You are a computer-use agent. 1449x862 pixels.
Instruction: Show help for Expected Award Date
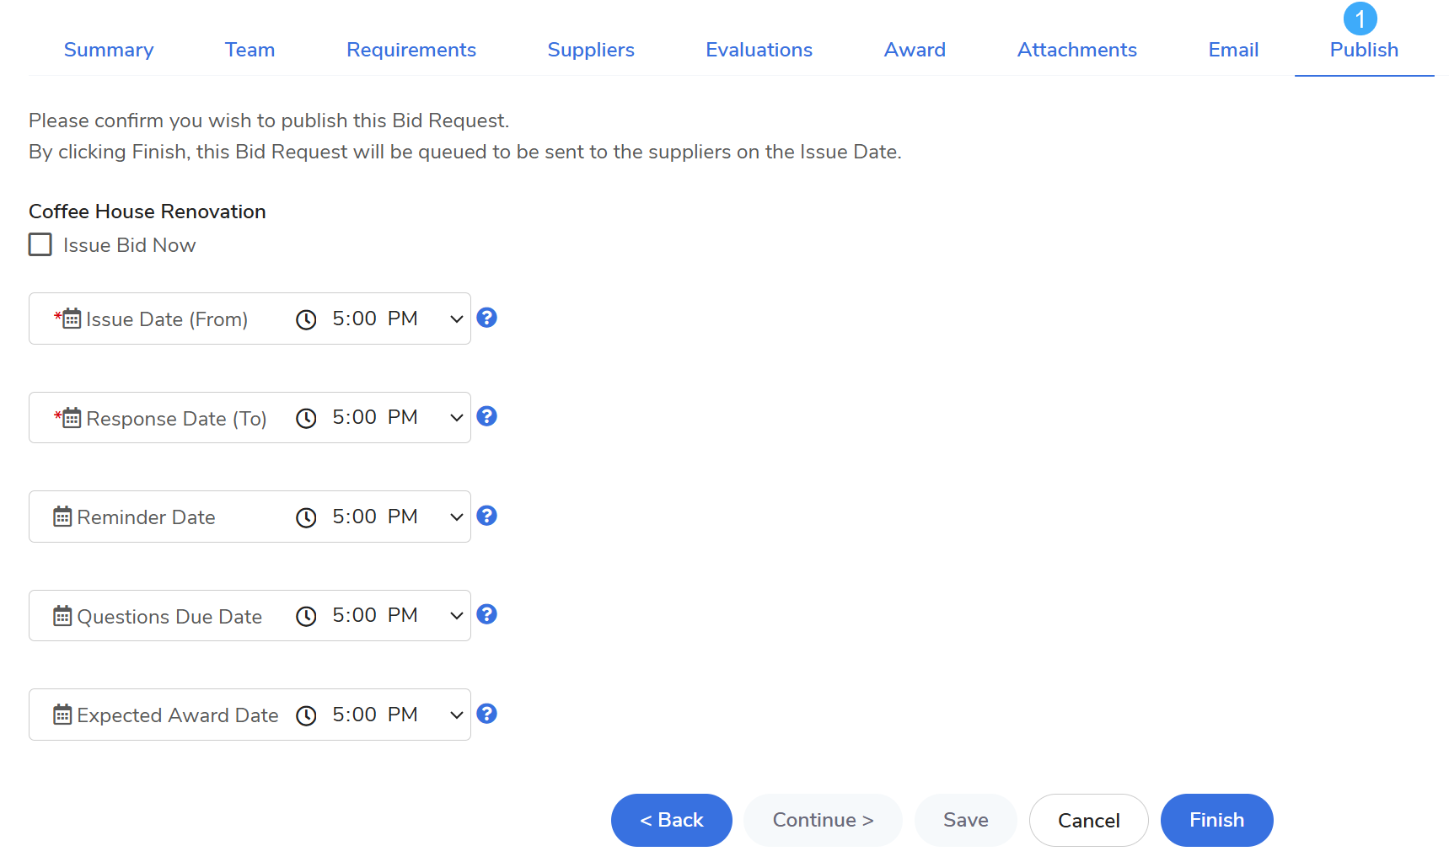(486, 714)
